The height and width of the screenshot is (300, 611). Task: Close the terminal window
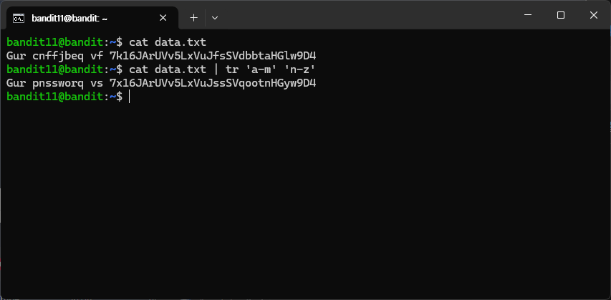coord(594,15)
